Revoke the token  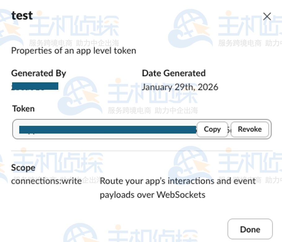[250, 129]
